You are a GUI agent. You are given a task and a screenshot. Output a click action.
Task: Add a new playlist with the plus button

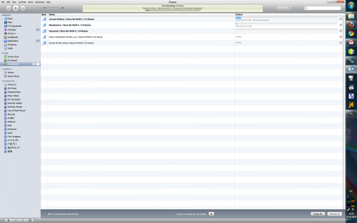pyautogui.click(x=8, y=220)
